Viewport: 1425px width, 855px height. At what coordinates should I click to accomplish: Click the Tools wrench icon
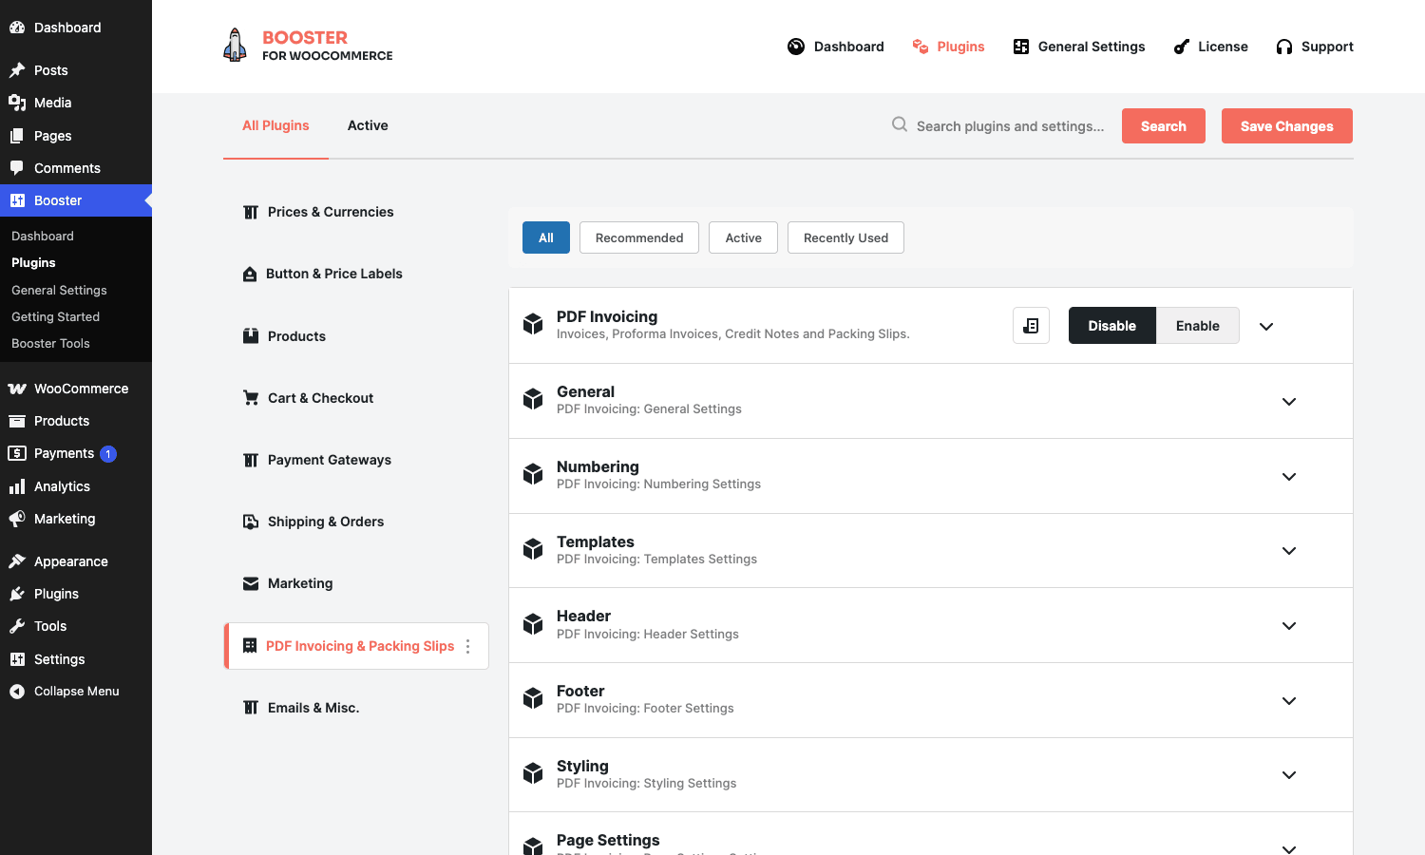[x=17, y=626]
